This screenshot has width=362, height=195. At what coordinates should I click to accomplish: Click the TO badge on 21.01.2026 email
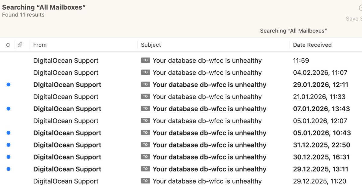tap(145, 97)
